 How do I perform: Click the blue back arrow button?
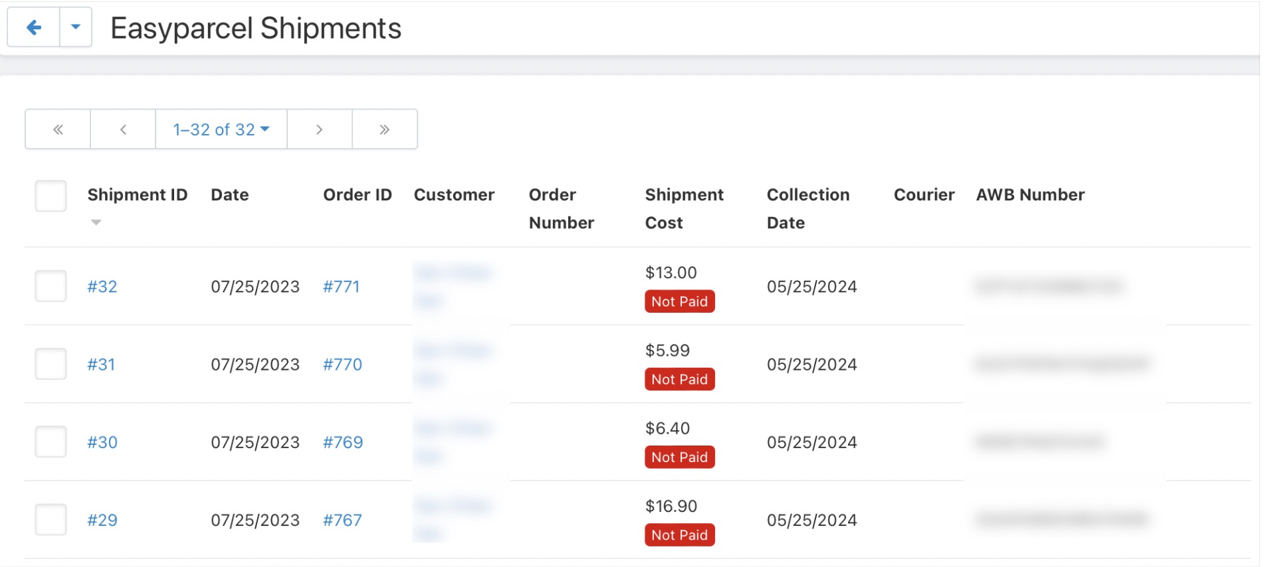34,27
